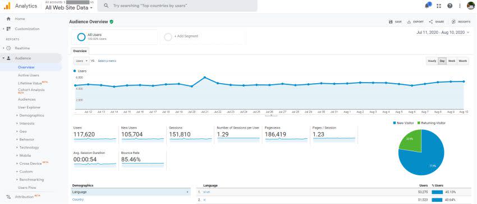The width and height of the screenshot is (477, 204).
Task: Click the Country demographics link
Action: (x=78, y=200)
